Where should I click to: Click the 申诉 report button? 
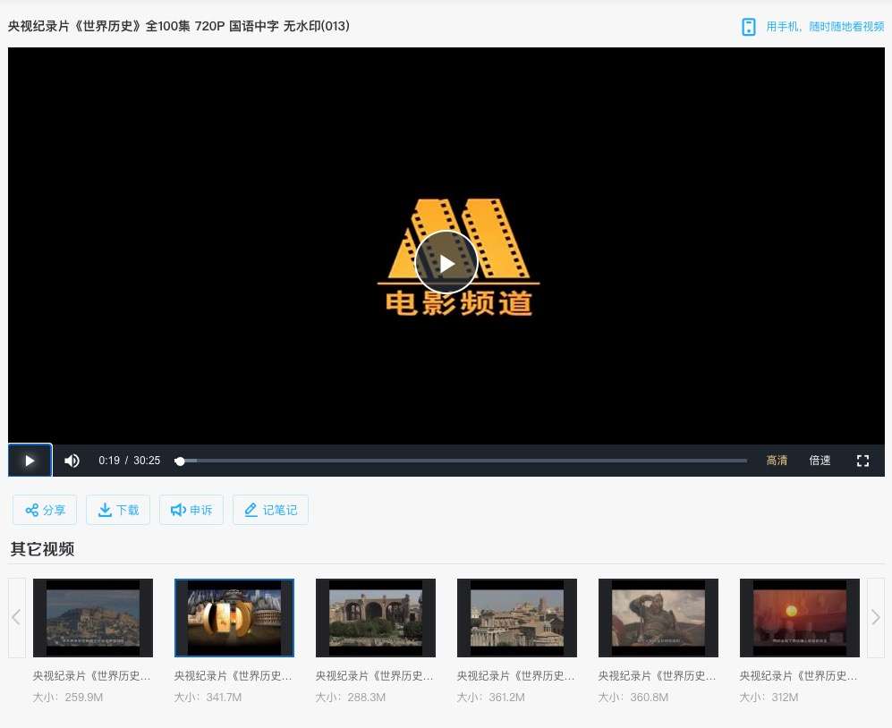(x=191, y=510)
